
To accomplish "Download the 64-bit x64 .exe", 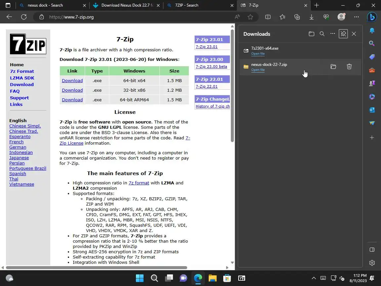I will point(72,80).
